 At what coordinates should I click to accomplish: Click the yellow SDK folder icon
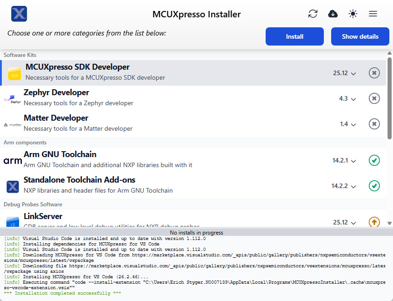point(14,74)
